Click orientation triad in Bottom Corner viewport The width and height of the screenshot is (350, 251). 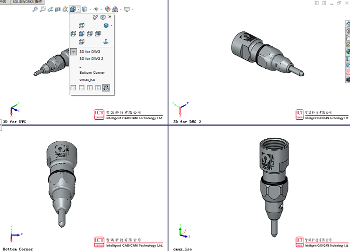click(15, 235)
